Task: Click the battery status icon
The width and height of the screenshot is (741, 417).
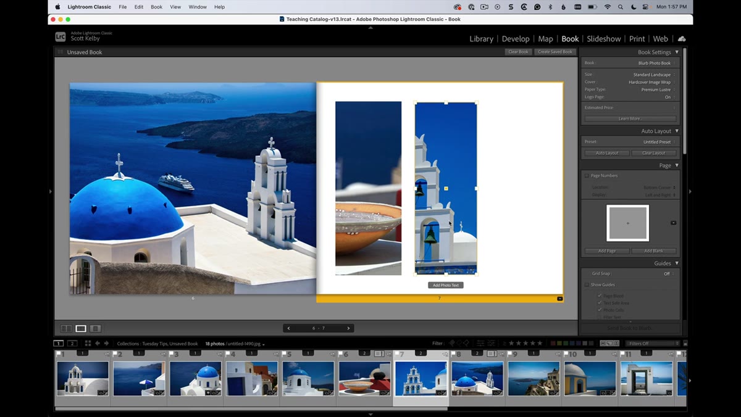Action: [592, 7]
